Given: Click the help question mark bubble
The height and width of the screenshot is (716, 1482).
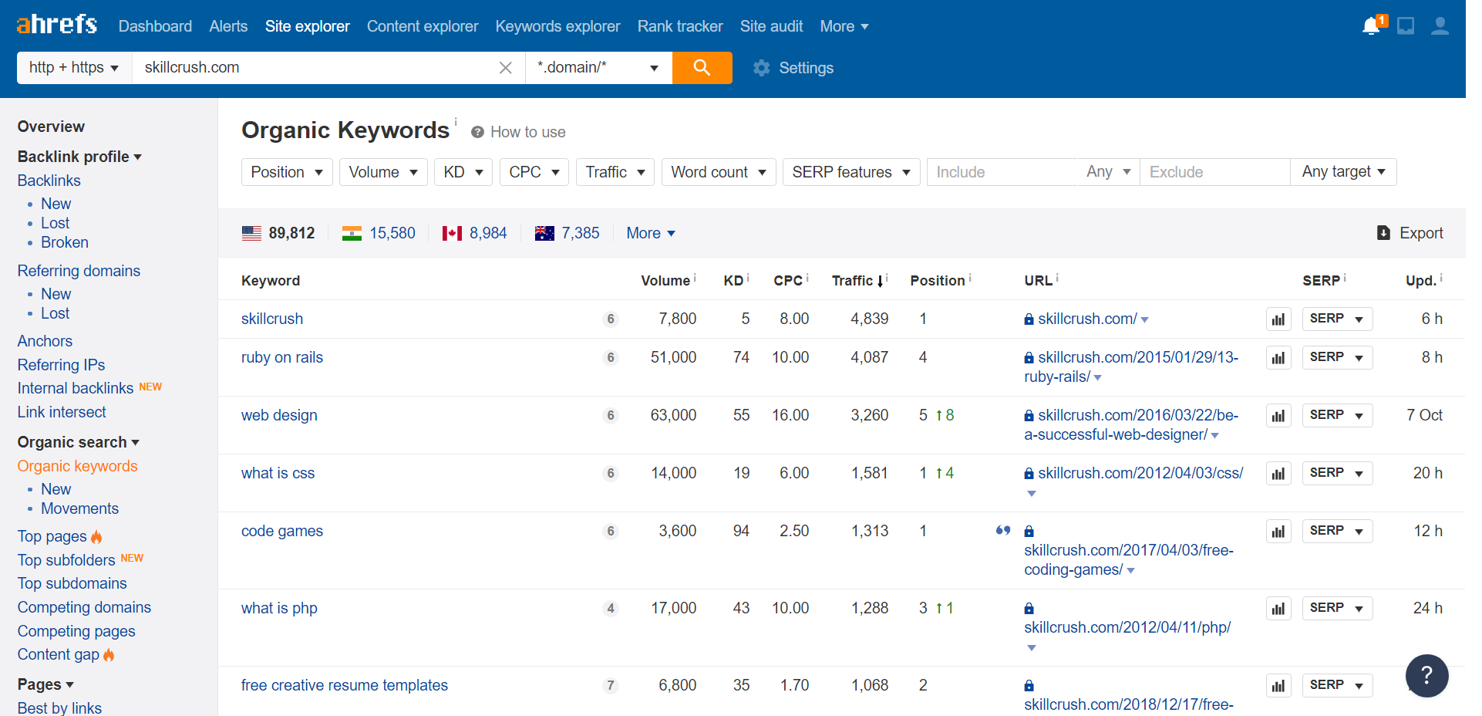Looking at the screenshot, I should coord(1426,675).
